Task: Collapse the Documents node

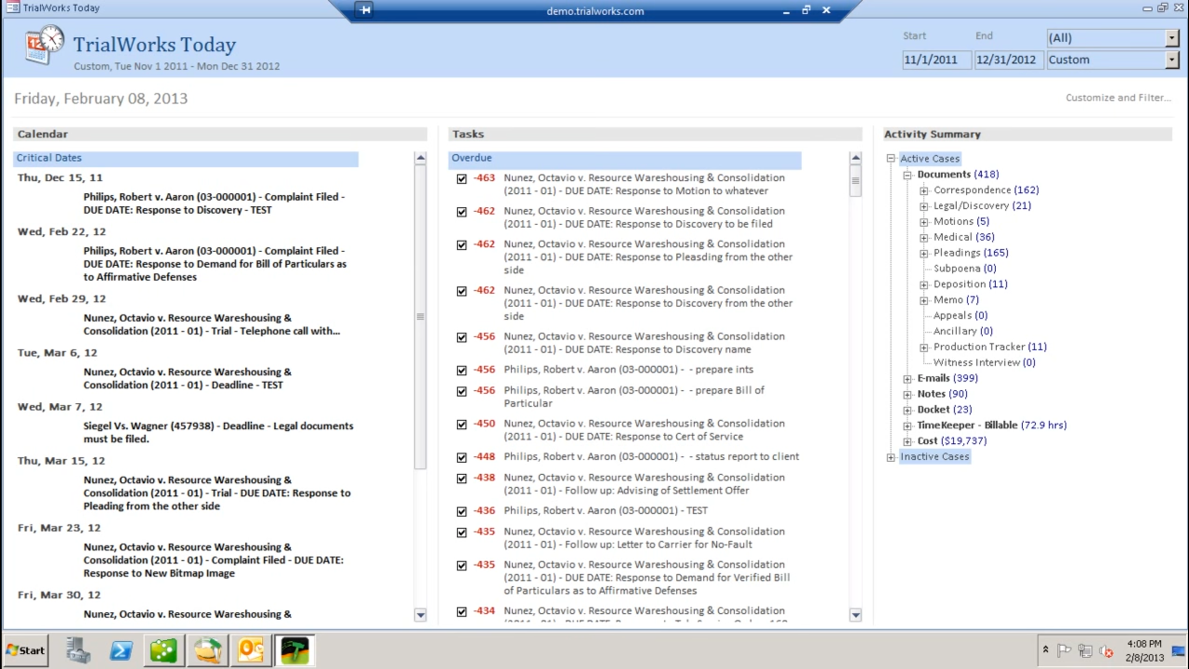Action: (907, 175)
